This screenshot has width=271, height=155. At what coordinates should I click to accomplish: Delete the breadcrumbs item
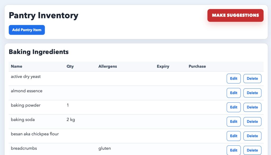coord(252,150)
